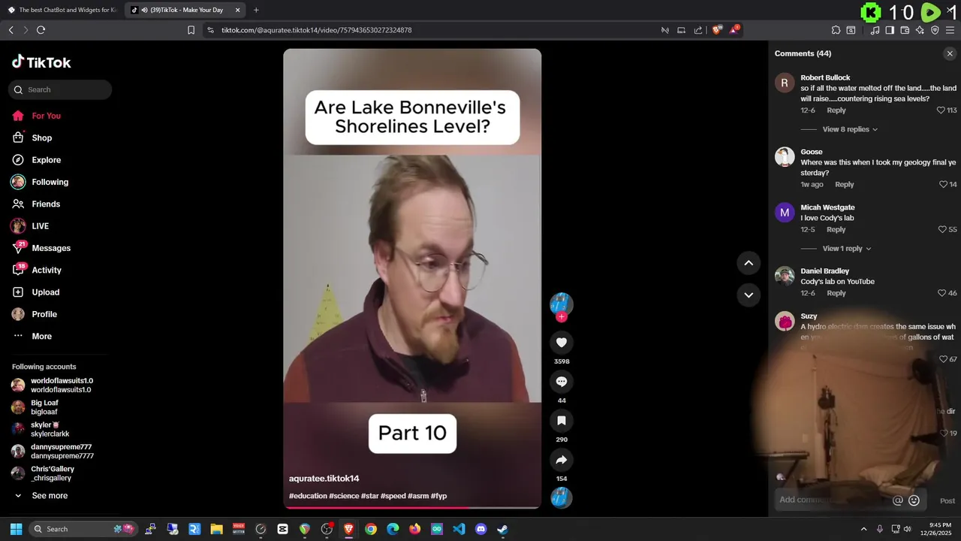This screenshot has height=541, width=961.
Task: Like the comment showing 19 likes
Action: [944, 433]
